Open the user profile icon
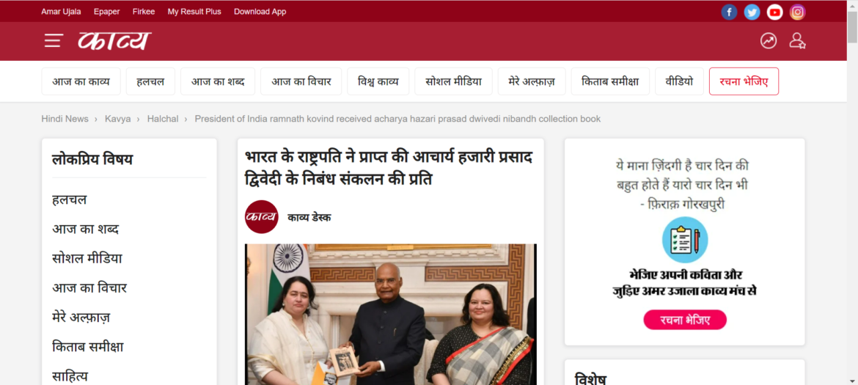 (797, 40)
